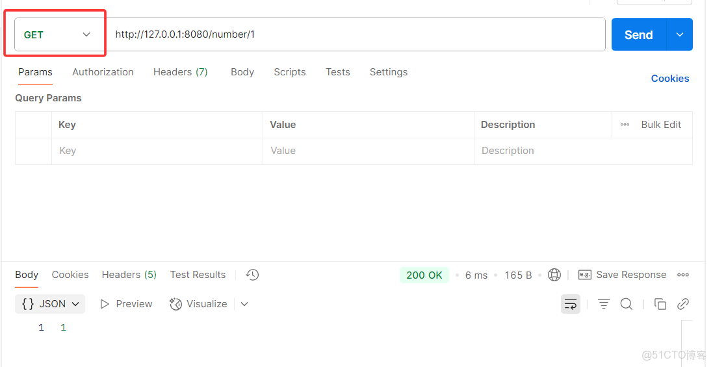This screenshot has width=713, height=367.
Task: Click the three dots beside Bulk Edit
Action: point(625,125)
